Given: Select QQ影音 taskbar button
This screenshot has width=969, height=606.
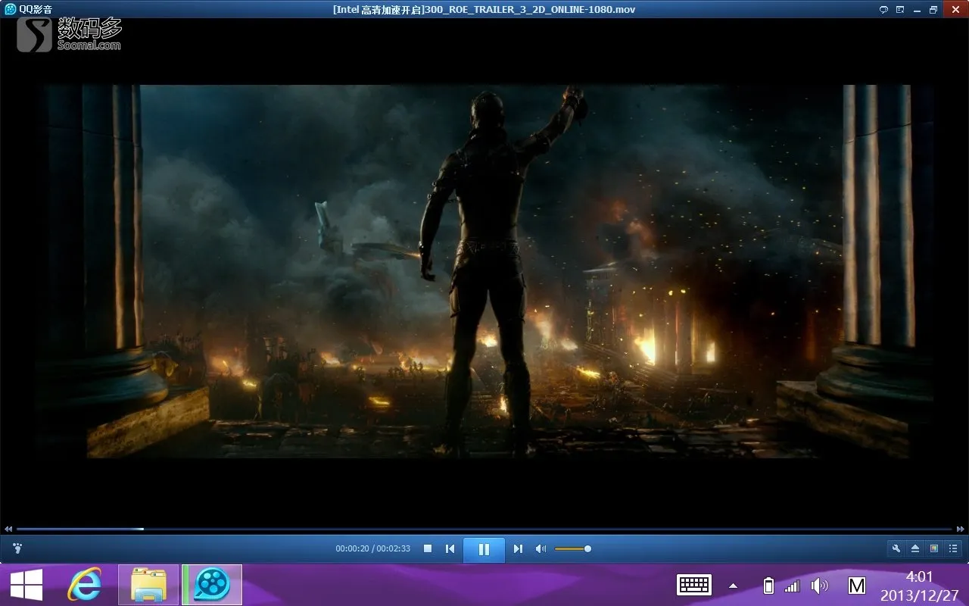Looking at the screenshot, I should tap(212, 585).
